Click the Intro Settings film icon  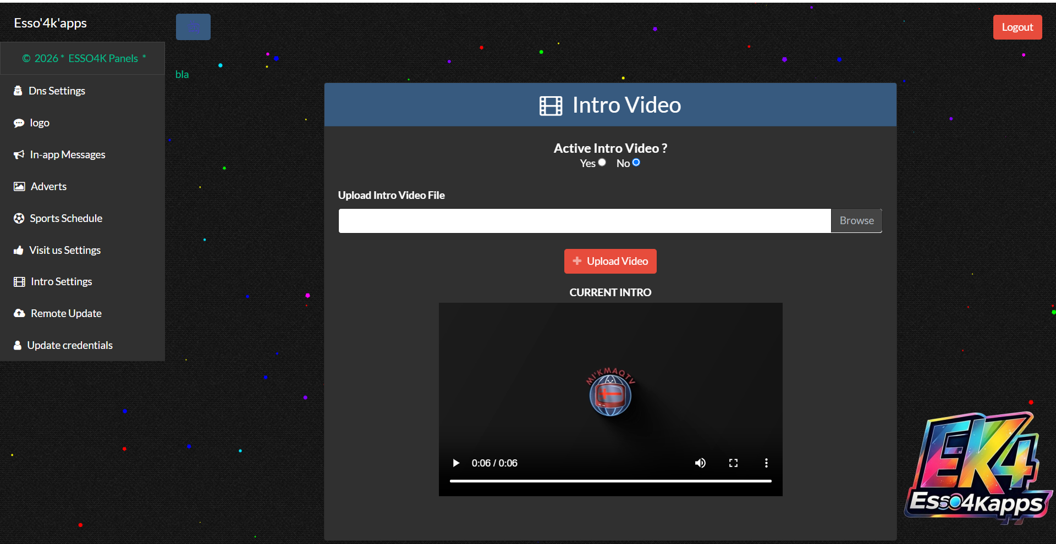click(x=19, y=282)
